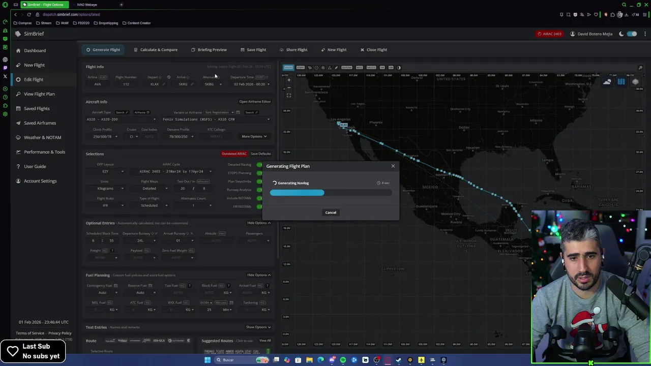Open Account Settings in sidebar

40,181
